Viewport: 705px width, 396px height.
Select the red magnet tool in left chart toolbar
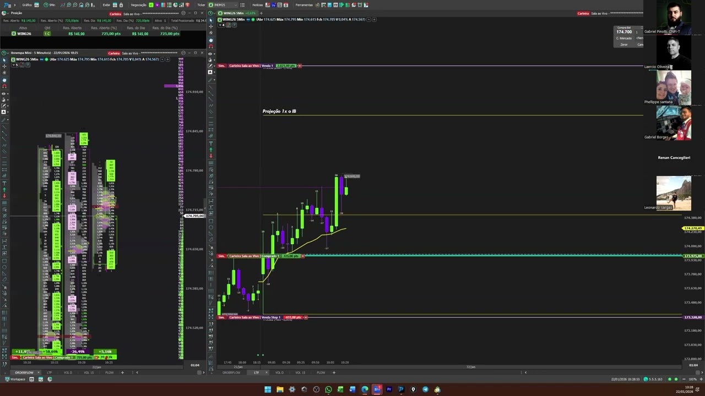point(4,86)
